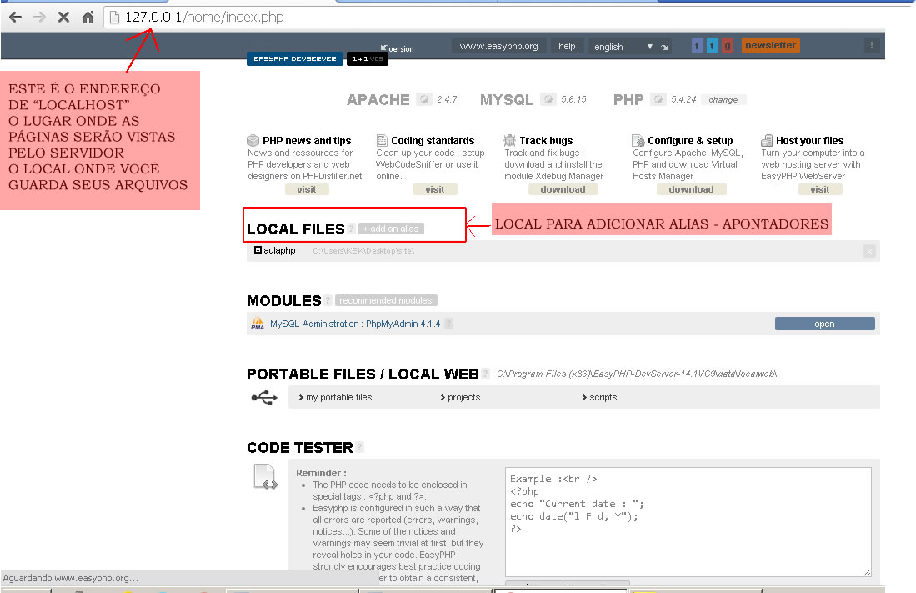Go to the browser home page icon
This screenshot has height=593, width=916.
[x=88, y=17]
